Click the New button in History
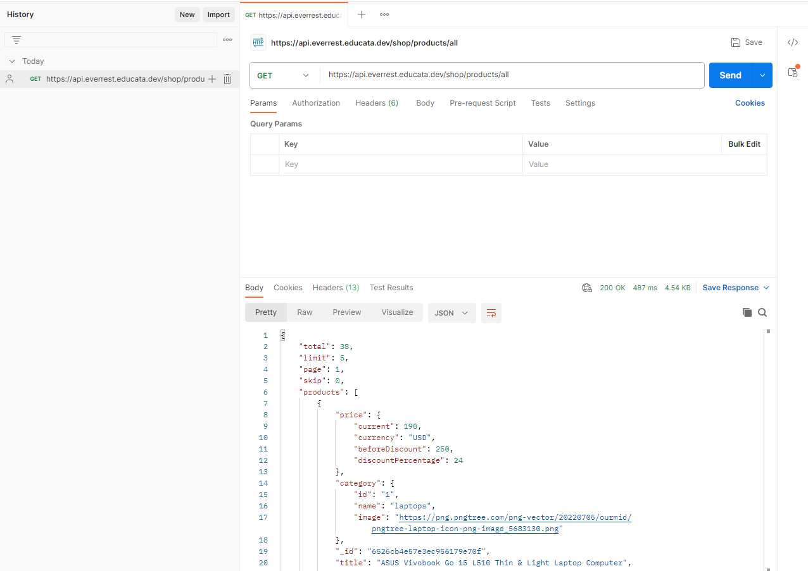Image resolution: width=808 pixels, height=571 pixels. (x=187, y=15)
